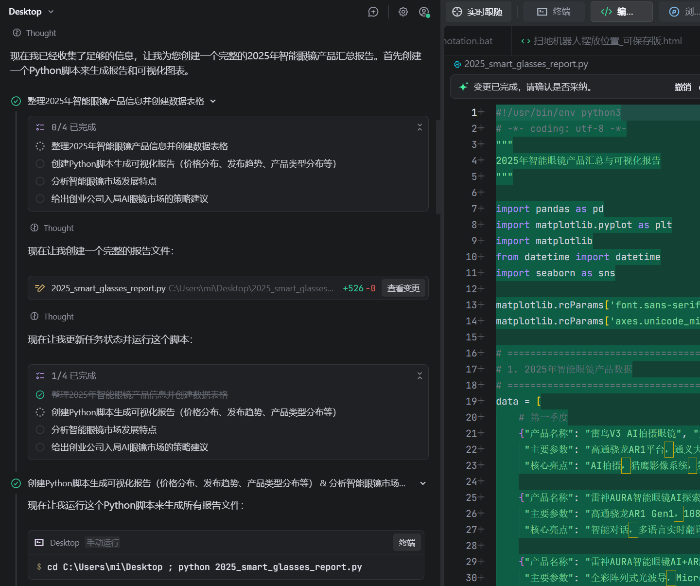Click the 查看变更 button
Viewport: 700px width, 586px height.
(403, 288)
